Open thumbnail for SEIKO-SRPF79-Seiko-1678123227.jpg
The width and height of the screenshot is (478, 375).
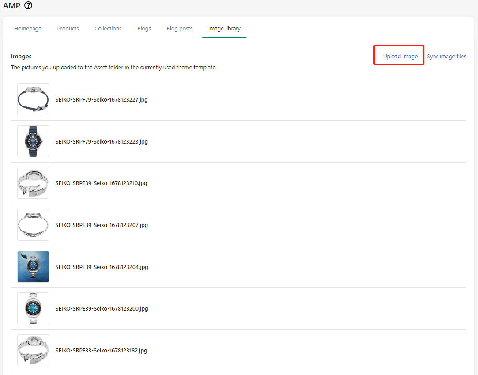coord(33,99)
